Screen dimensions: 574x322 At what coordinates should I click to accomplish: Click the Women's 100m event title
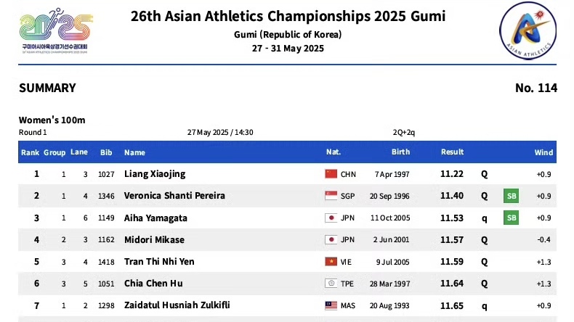click(52, 120)
